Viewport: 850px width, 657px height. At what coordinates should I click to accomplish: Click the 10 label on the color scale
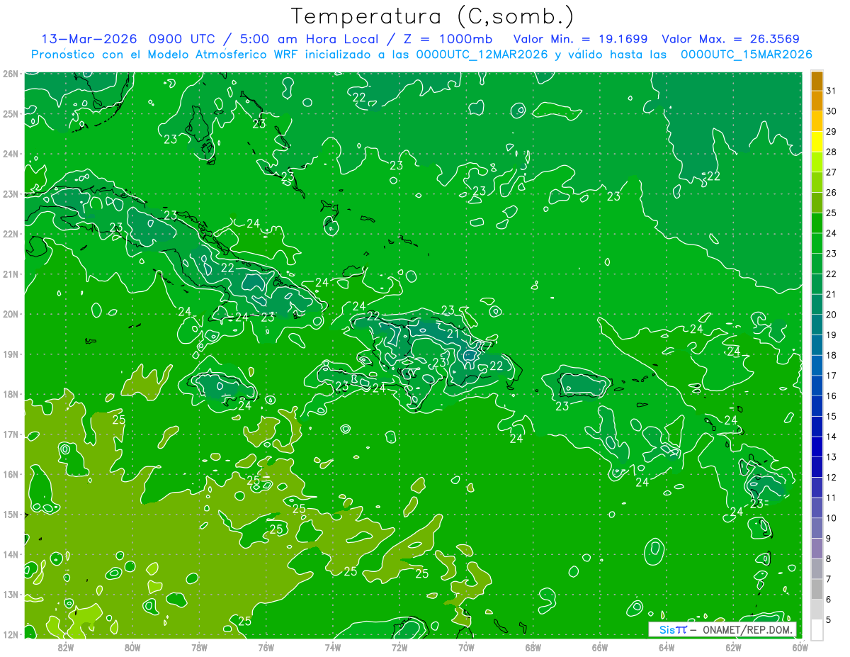point(832,518)
